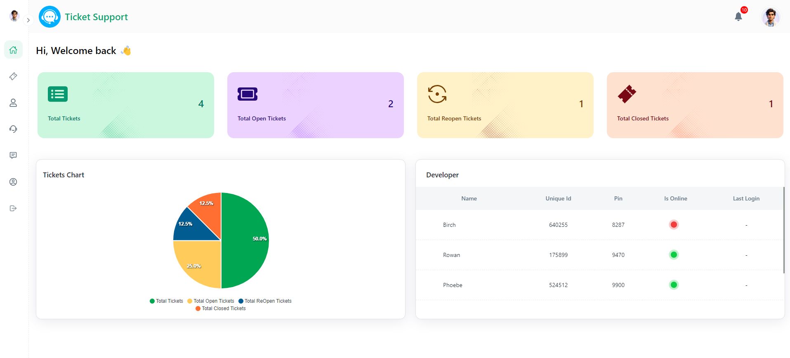Click unique ID 640255
Image resolution: width=790 pixels, height=358 pixels.
coord(558,225)
